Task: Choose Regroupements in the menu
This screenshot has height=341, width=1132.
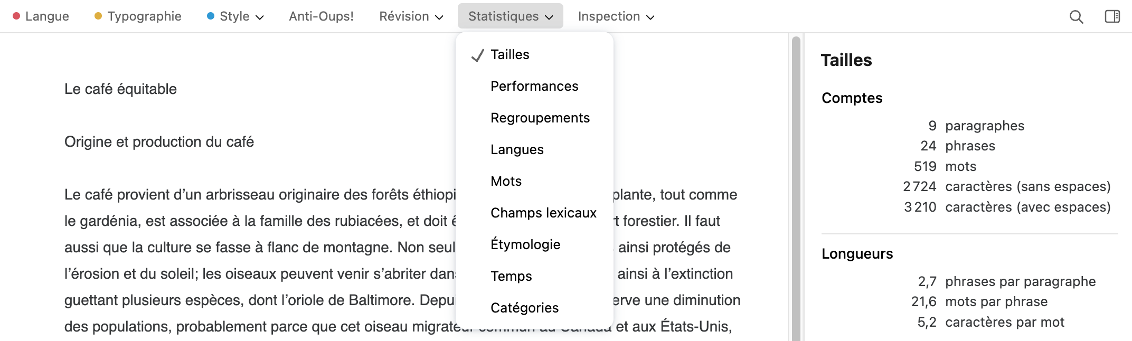Action: [540, 117]
